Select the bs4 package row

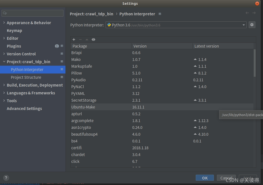(162, 141)
